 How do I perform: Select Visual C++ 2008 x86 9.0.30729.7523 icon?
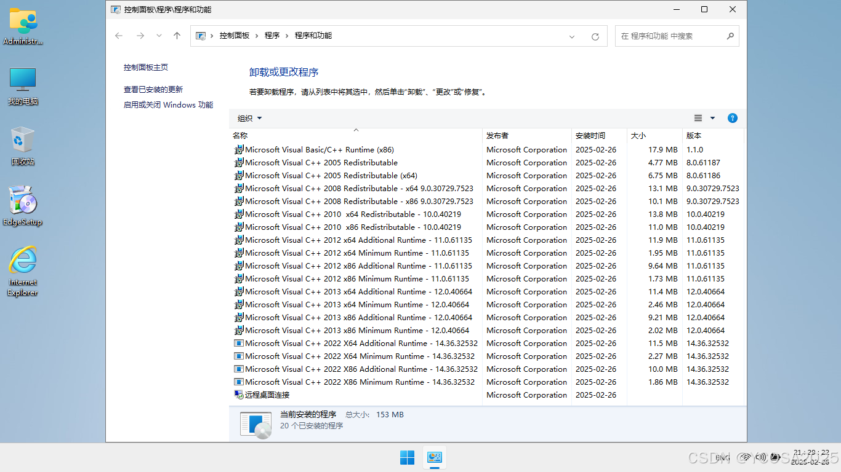pos(239,202)
